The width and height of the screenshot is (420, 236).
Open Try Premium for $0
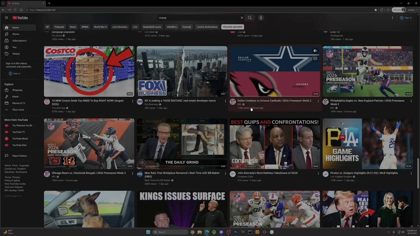click(x=20, y=126)
